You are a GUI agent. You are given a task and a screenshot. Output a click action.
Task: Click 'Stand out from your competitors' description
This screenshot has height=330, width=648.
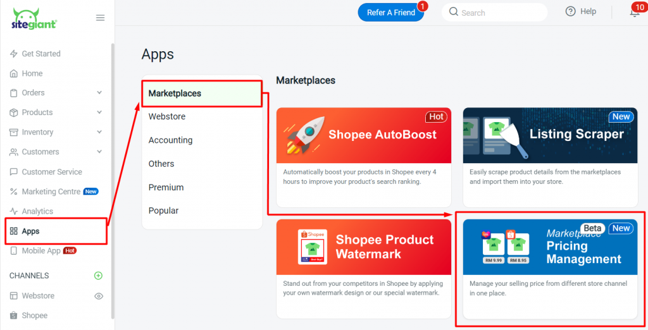pos(363,288)
